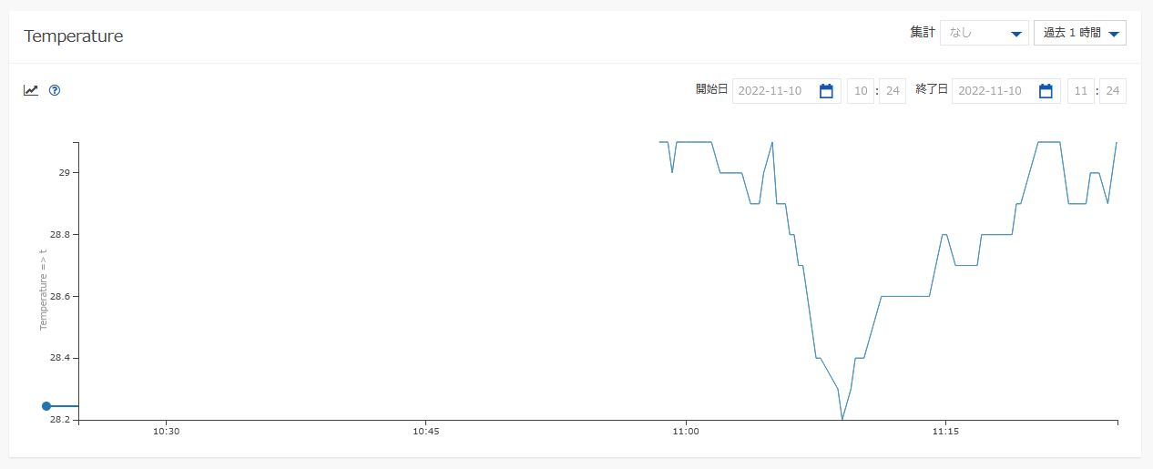Image resolution: width=1153 pixels, height=469 pixels.
Task: Select the end hour field showing 11
Action: (x=1080, y=91)
